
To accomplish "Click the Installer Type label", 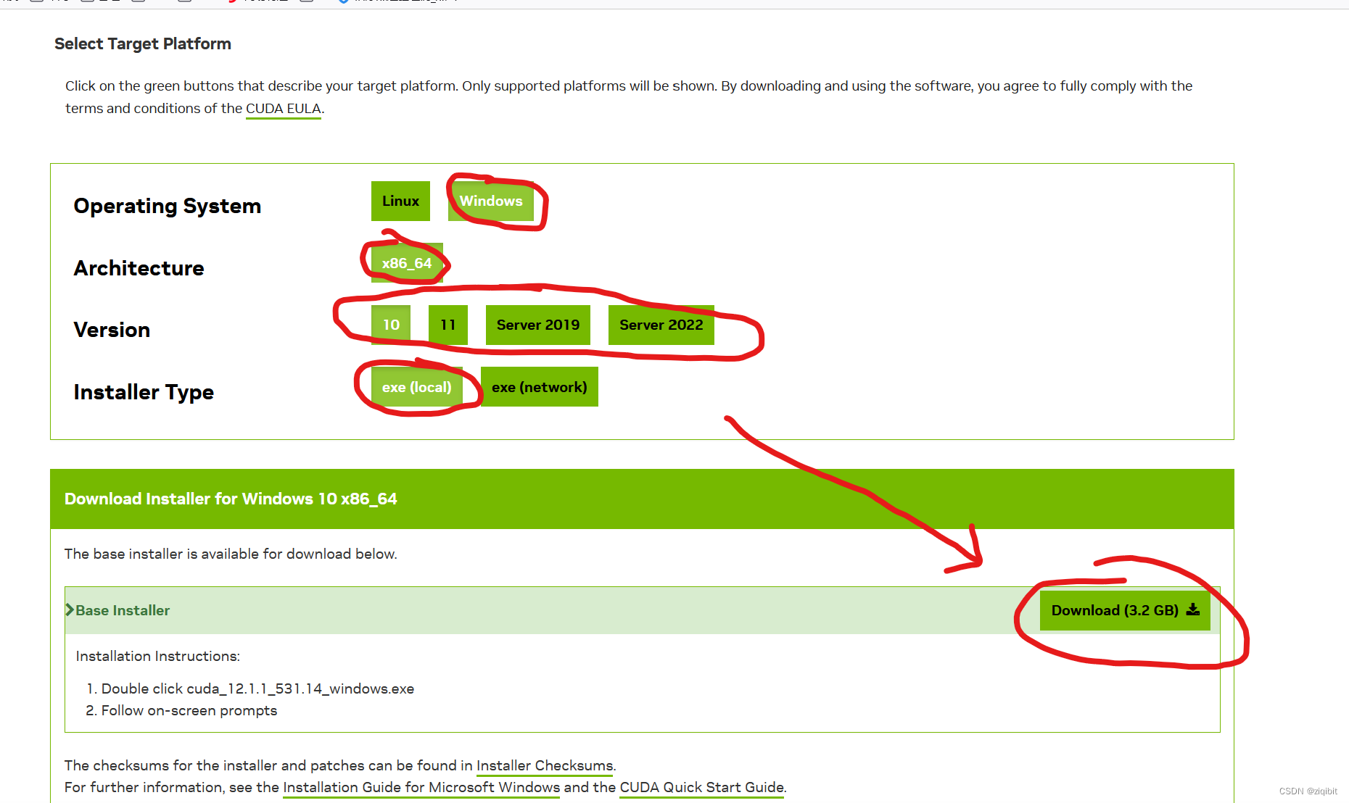I will (144, 392).
